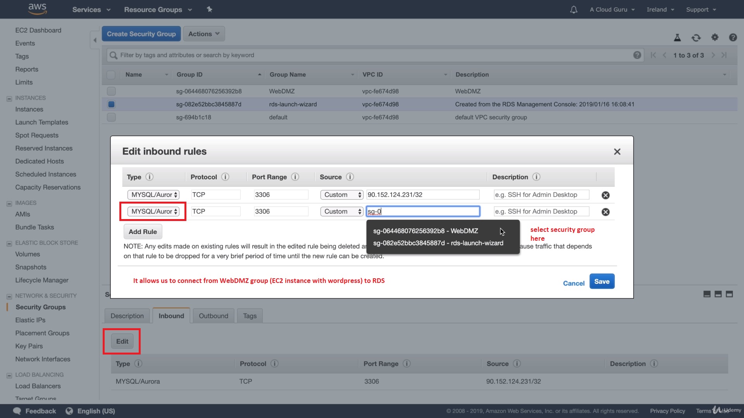Open second rule's Custom source dropdown
The height and width of the screenshot is (418, 744).
[341, 211]
